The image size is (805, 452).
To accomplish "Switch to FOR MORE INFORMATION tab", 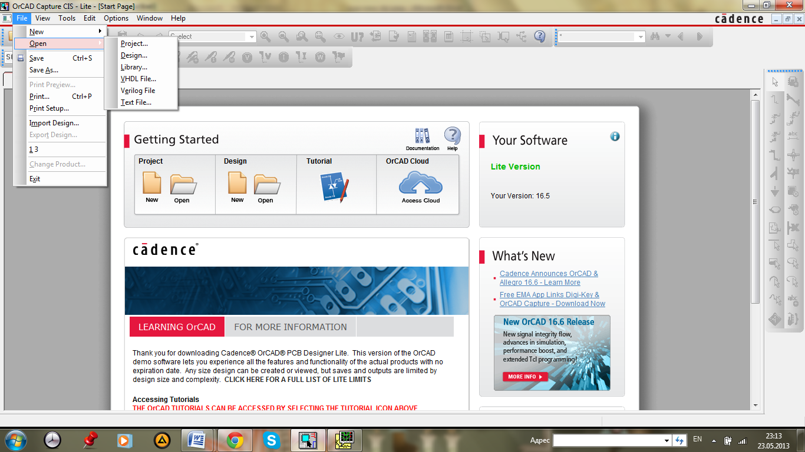I will click(291, 327).
